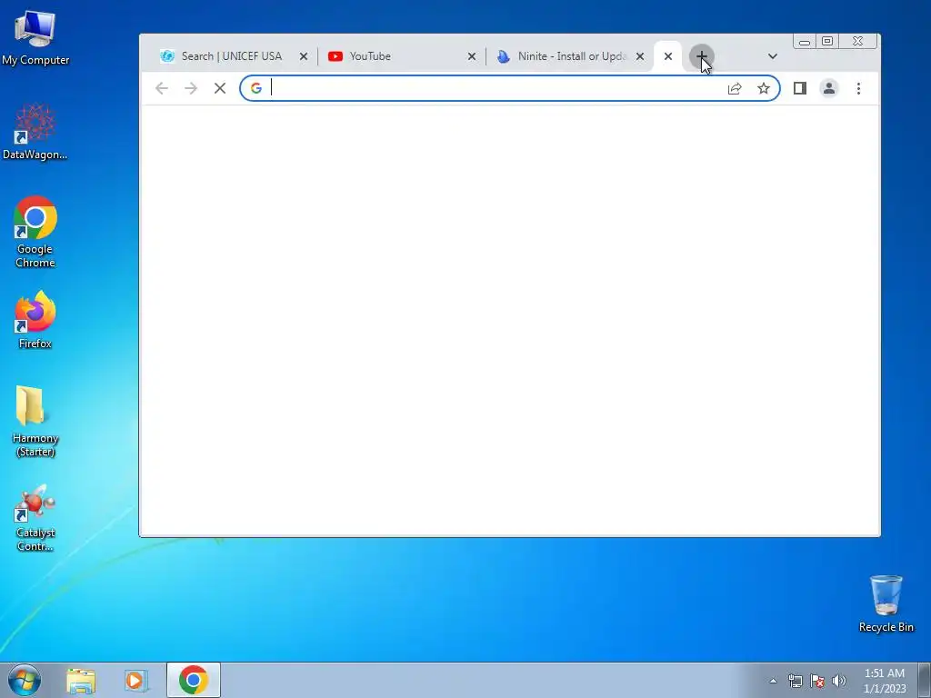Viewport: 931px width, 698px height.
Task: Open the Action Center flag icon
Action: pos(817,681)
